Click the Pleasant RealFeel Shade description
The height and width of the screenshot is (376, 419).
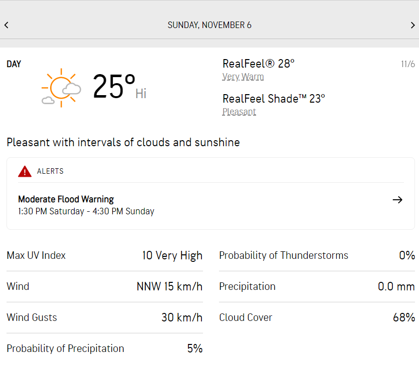click(239, 112)
